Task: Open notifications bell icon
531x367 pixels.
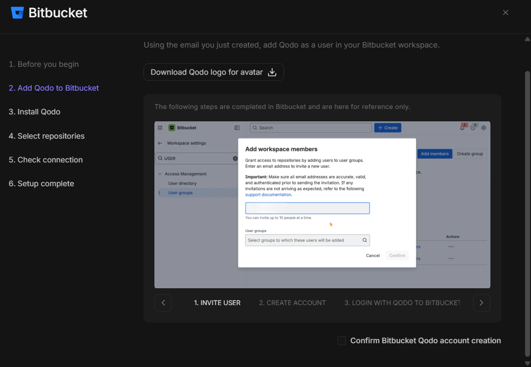Action: (x=462, y=128)
